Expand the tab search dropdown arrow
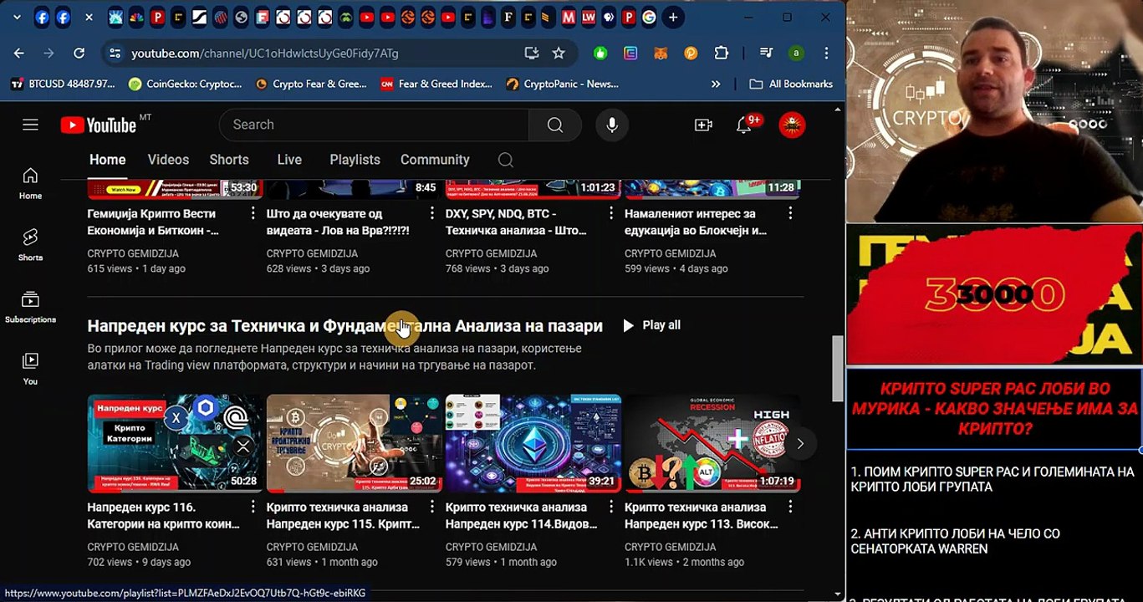 16,17
